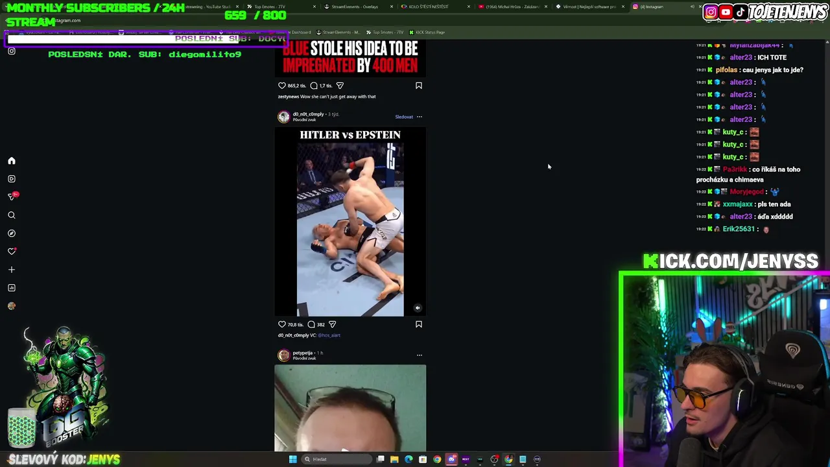This screenshot has height=467, width=830.
Task: Bookmark the d0_n0t_c0mply post
Action: tap(419, 324)
